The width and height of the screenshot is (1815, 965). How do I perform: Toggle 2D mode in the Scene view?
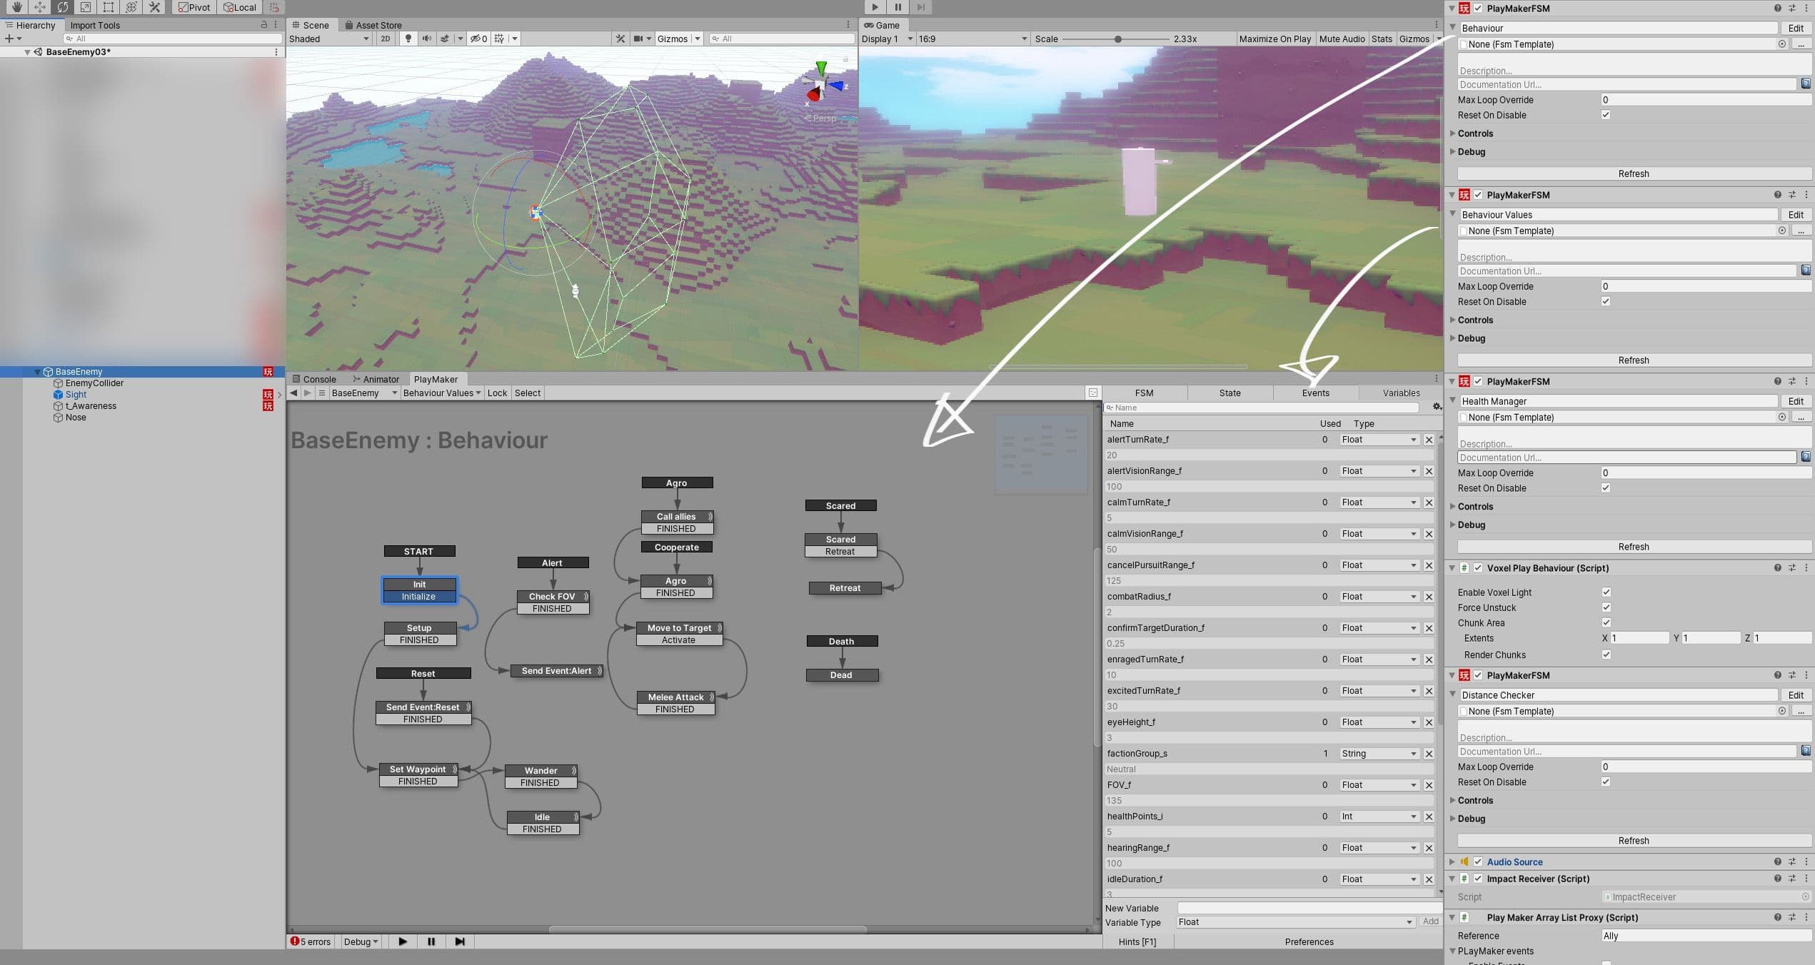[x=385, y=39]
